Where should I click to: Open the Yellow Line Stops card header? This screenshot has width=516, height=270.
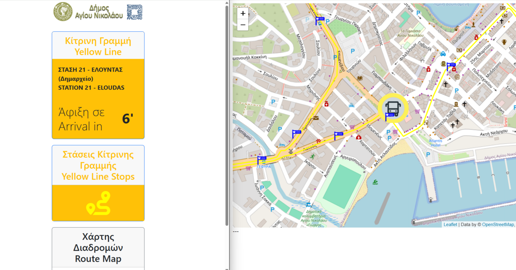[98, 165]
